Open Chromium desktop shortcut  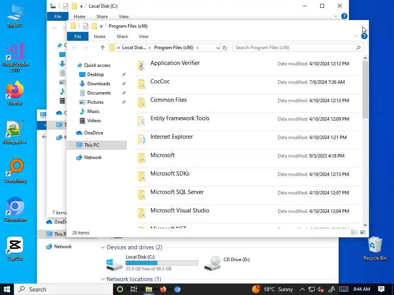pyautogui.click(x=15, y=210)
